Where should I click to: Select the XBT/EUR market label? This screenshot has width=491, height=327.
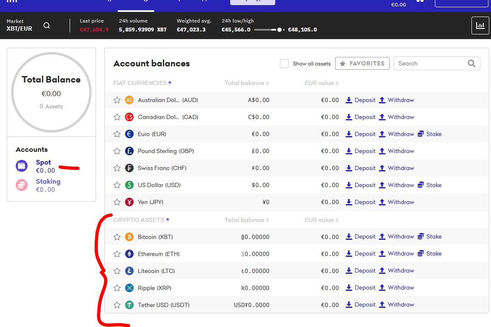click(x=20, y=28)
